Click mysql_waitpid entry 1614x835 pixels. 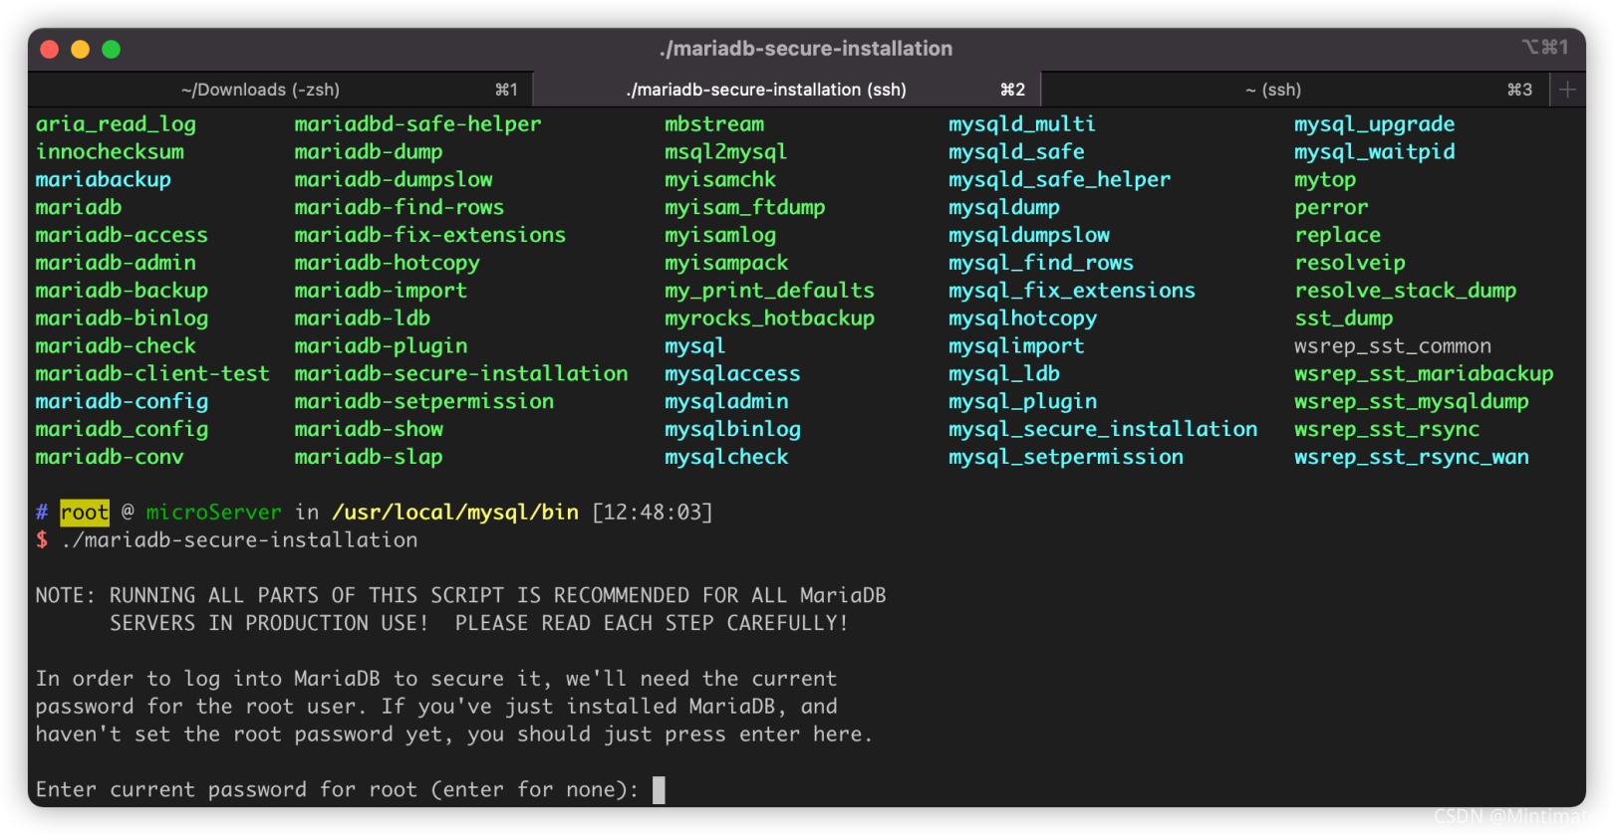[x=1375, y=152]
